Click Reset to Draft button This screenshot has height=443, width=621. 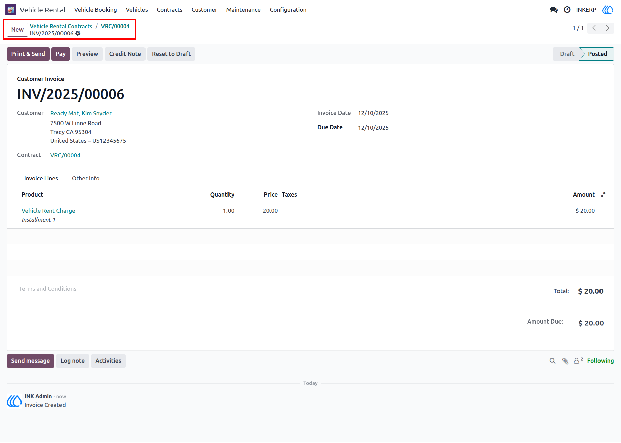(171, 54)
